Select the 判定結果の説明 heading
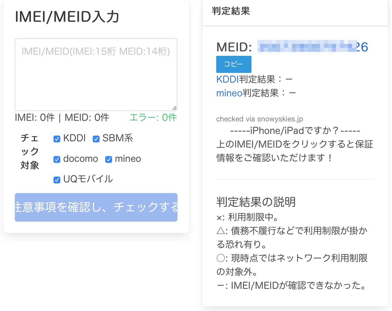 (x=256, y=202)
